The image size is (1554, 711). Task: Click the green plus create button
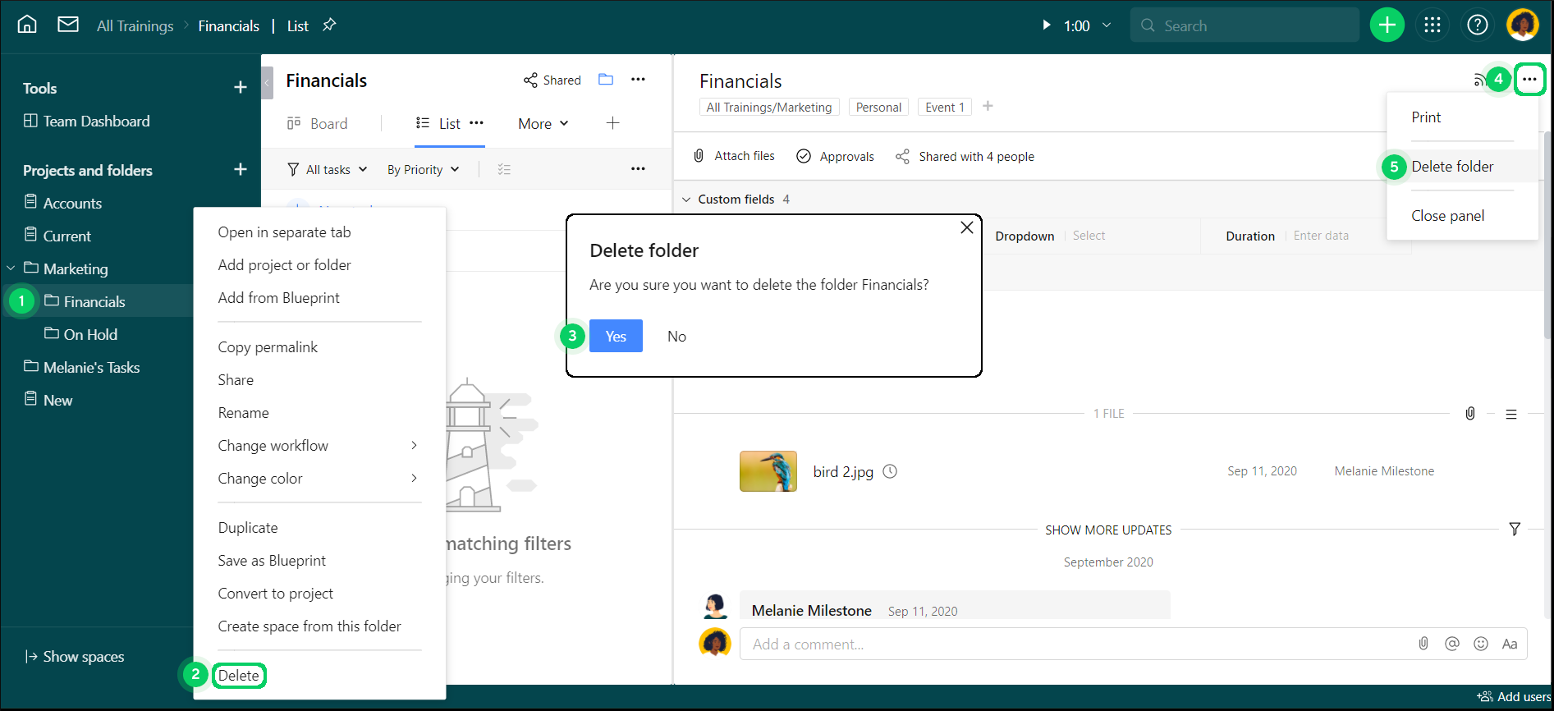(x=1387, y=25)
